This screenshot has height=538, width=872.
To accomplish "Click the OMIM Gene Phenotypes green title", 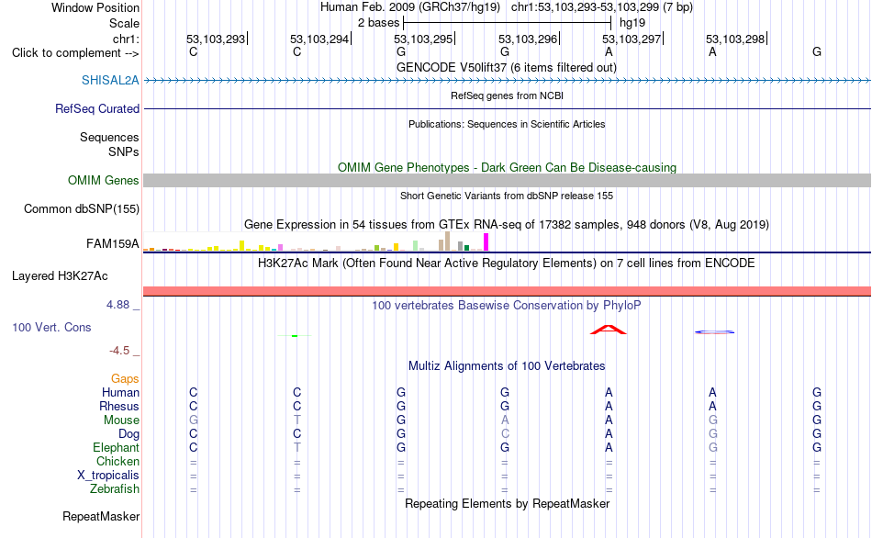I will tap(508, 167).
